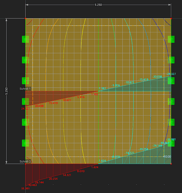
Task: Click the red value 5.916
Action: [81, 97]
